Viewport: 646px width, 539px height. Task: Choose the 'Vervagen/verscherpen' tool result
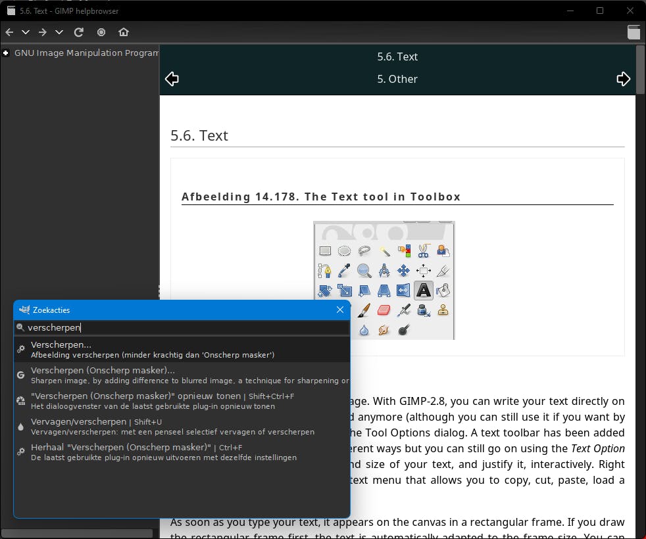[x=182, y=426]
